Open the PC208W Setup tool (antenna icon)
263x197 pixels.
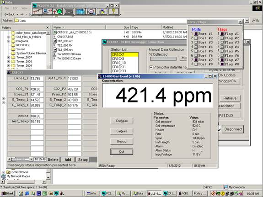point(37,11)
